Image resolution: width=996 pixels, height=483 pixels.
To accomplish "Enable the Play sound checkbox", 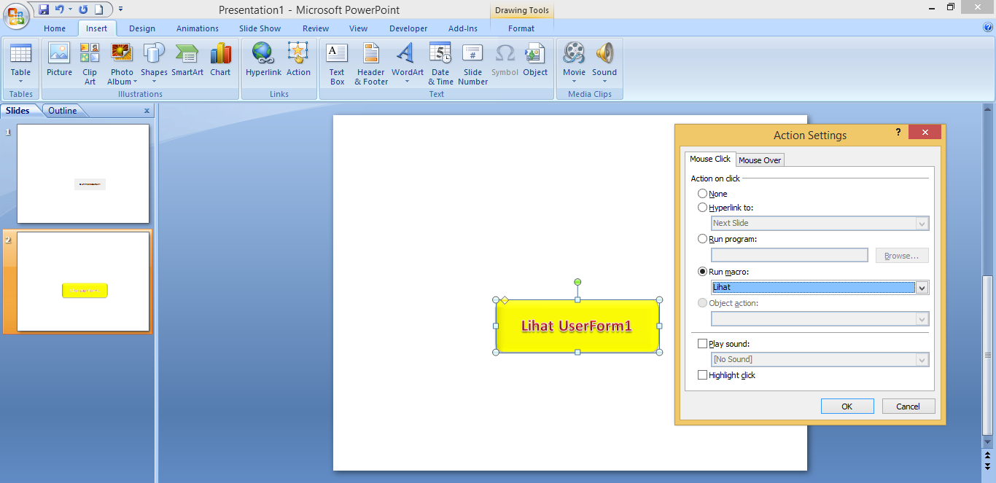I will [702, 343].
